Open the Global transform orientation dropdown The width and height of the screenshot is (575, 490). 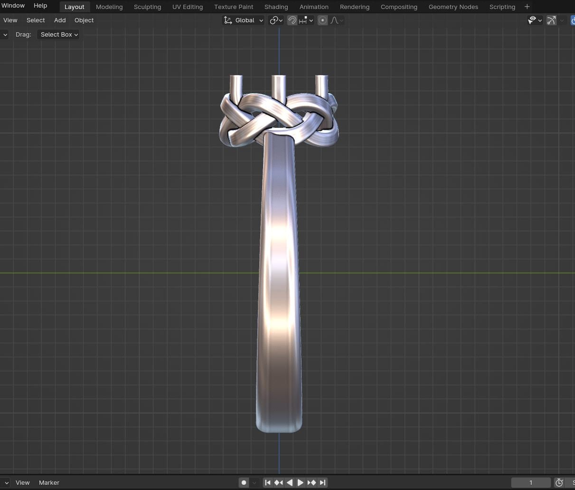pyautogui.click(x=243, y=20)
